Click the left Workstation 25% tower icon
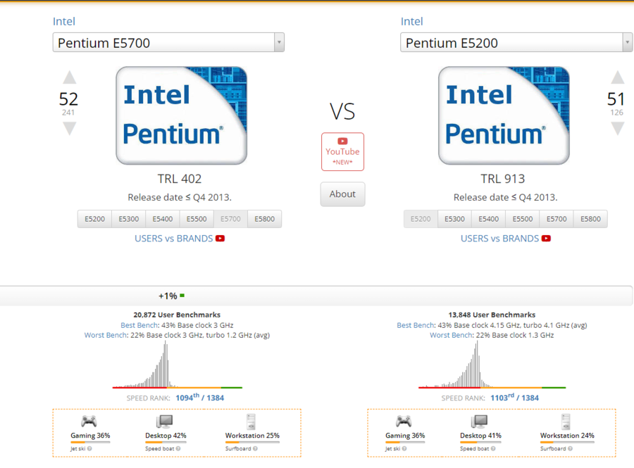The image size is (634, 468). [x=251, y=422]
